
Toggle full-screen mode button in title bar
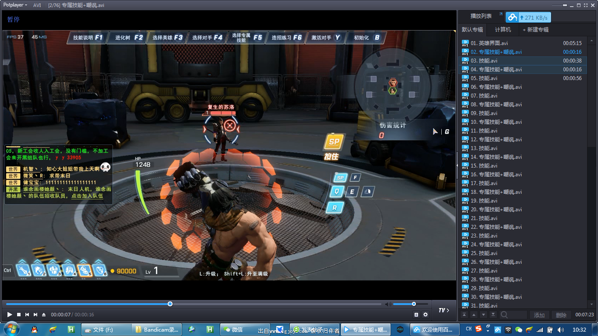[585, 5]
